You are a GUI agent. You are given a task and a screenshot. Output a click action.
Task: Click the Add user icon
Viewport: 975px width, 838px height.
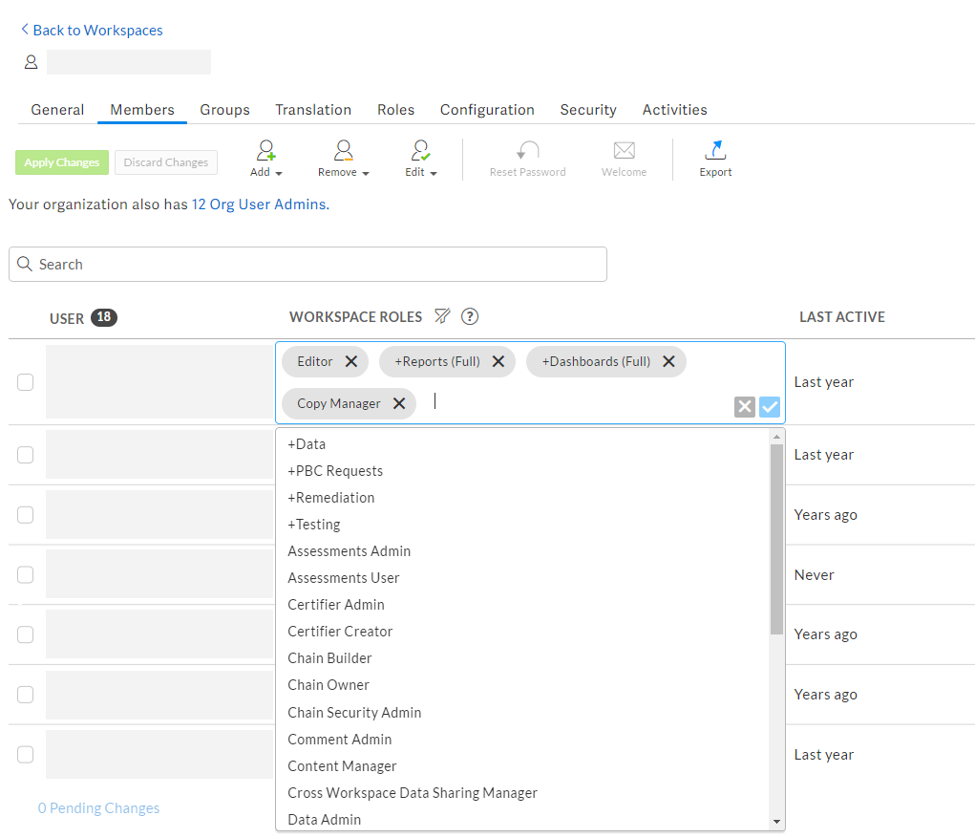[x=265, y=151]
